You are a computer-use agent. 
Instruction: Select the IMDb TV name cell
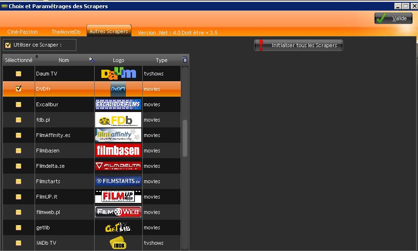click(64, 243)
